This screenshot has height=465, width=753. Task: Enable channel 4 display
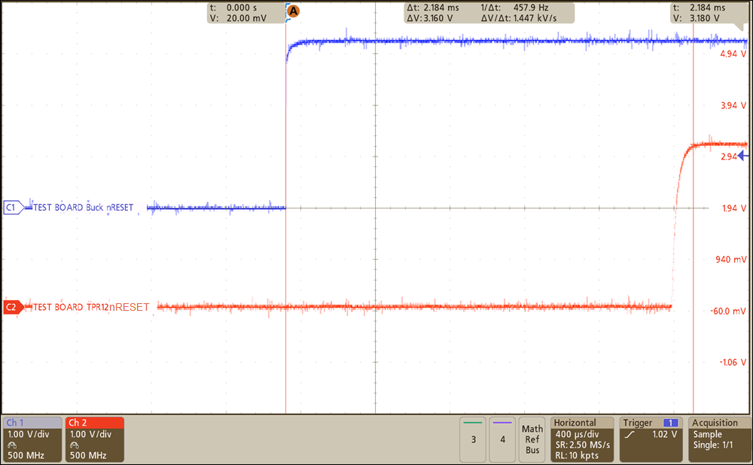tap(502, 439)
